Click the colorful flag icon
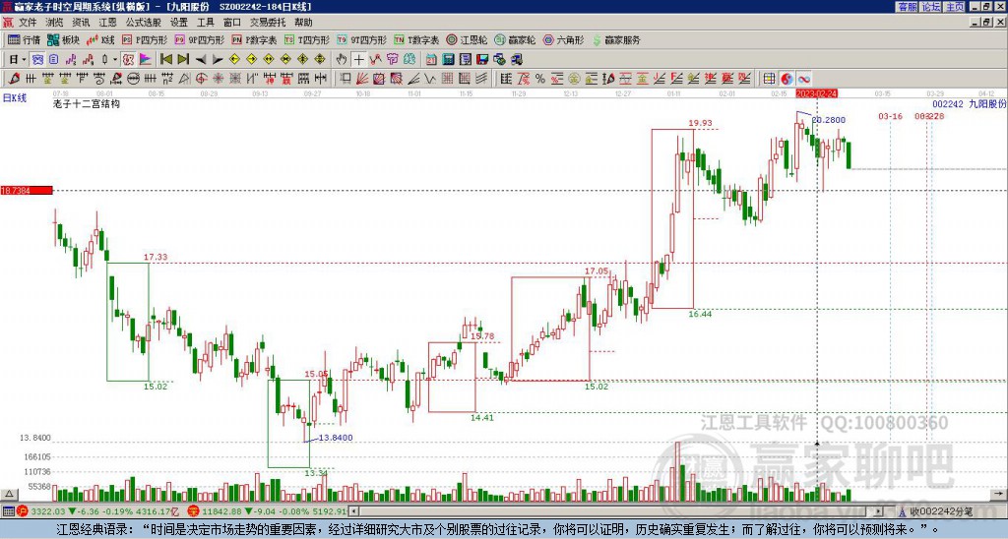Viewport: 1008px width, 539px height. click(x=146, y=59)
